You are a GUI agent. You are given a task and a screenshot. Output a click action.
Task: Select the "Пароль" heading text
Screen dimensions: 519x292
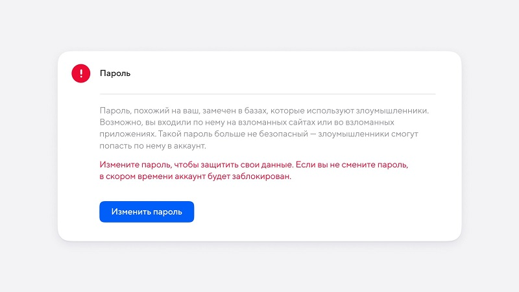(115, 73)
